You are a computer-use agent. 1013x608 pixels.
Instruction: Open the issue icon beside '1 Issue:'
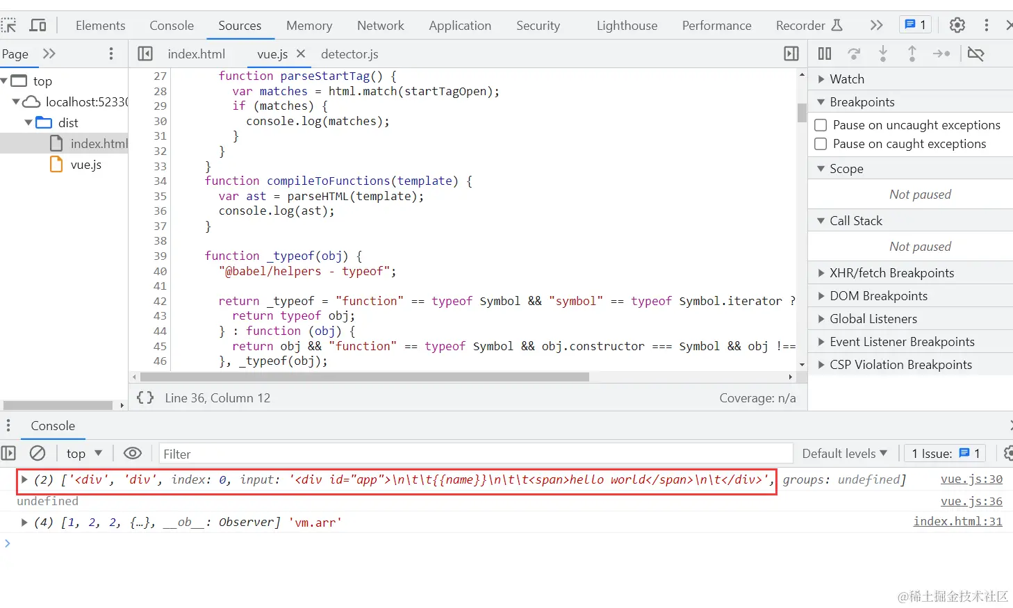click(x=964, y=453)
